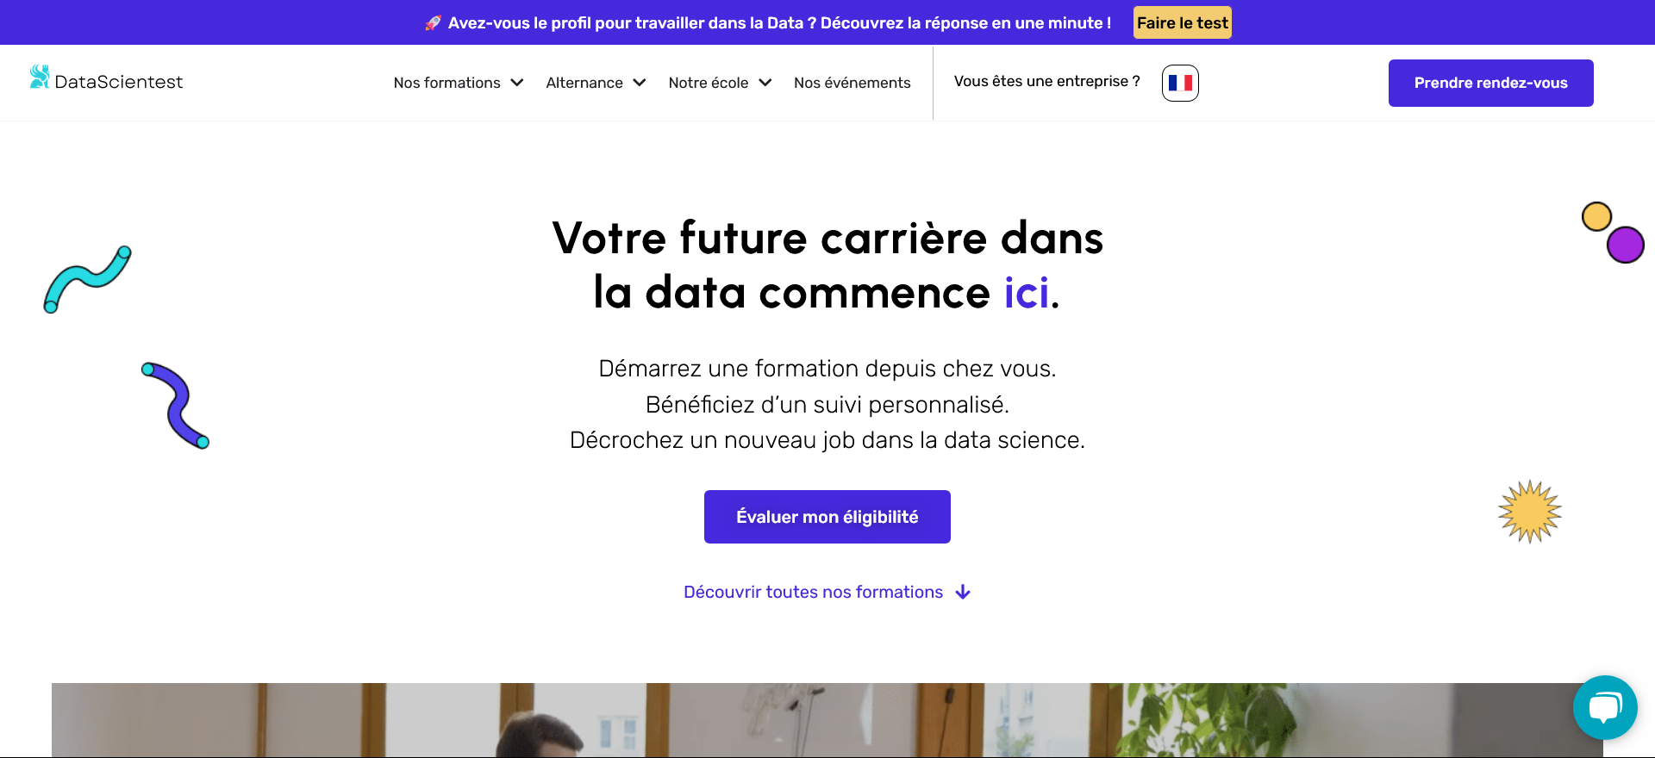Click the Prendre rendez-vous button
This screenshot has width=1655, height=758.
(x=1491, y=83)
